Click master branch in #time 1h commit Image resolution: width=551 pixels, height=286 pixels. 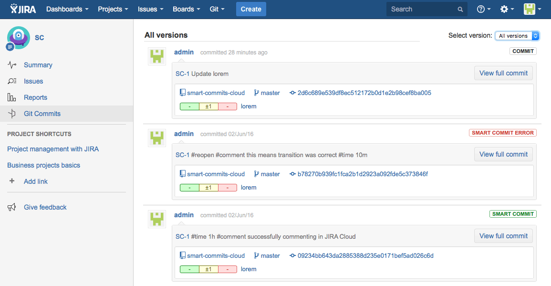270,256
